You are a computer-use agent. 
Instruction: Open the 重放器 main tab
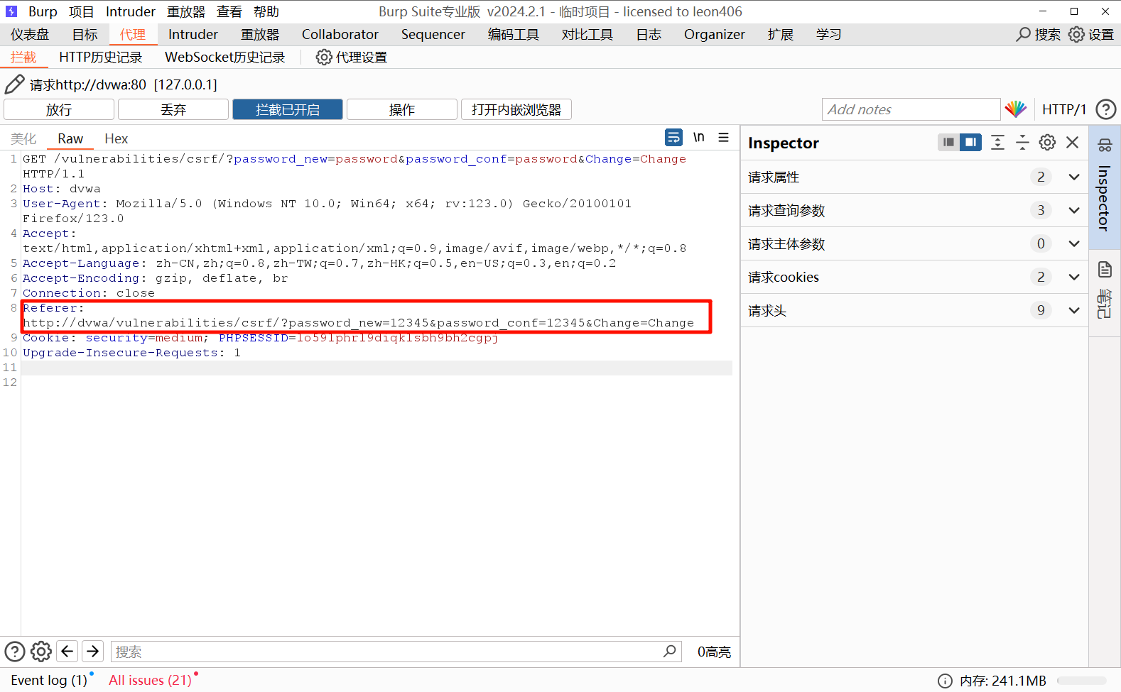click(260, 34)
